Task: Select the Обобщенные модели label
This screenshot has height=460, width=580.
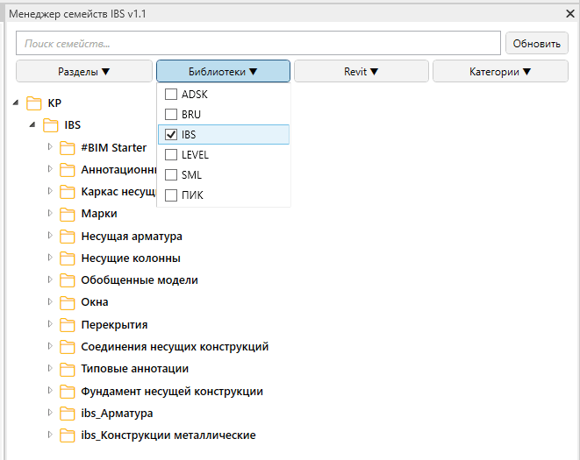Action: coord(140,280)
